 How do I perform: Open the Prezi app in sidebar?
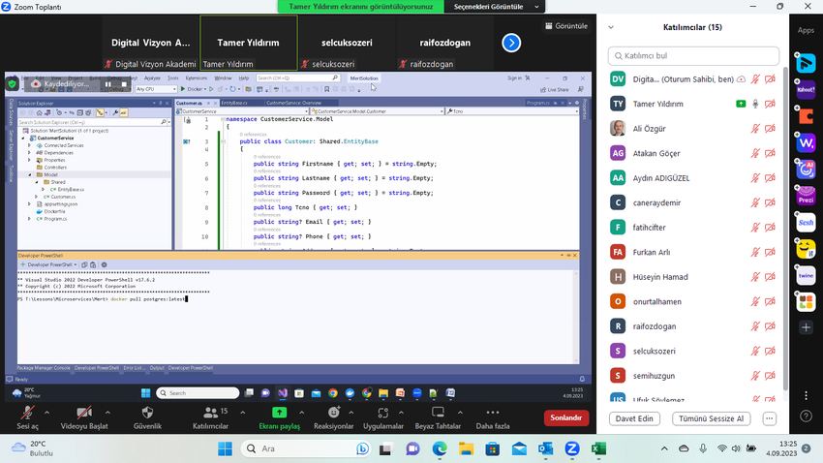pos(806,197)
